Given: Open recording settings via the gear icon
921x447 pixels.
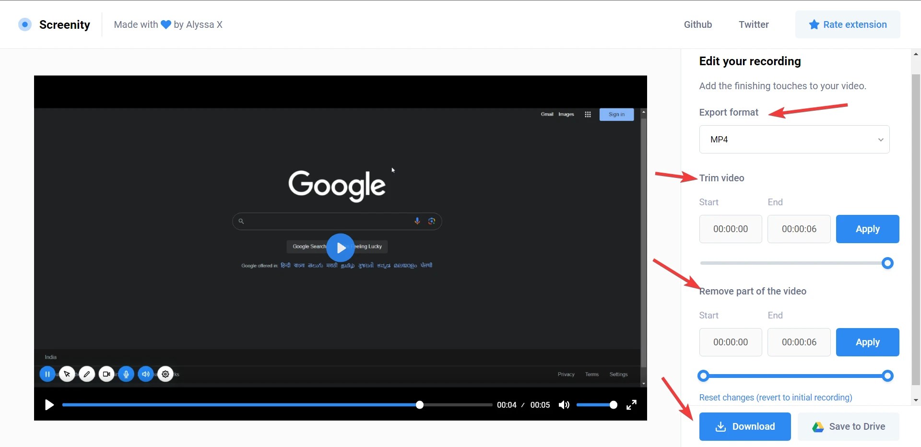Looking at the screenshot, I should (165, 374).
